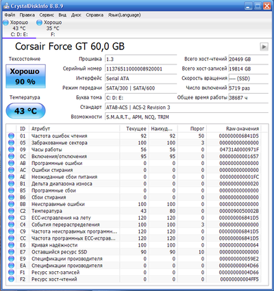The image size is (274, 291).
Task: Click the Corsair Force GT 60,0 GB title
Action: tap(70, 47)
